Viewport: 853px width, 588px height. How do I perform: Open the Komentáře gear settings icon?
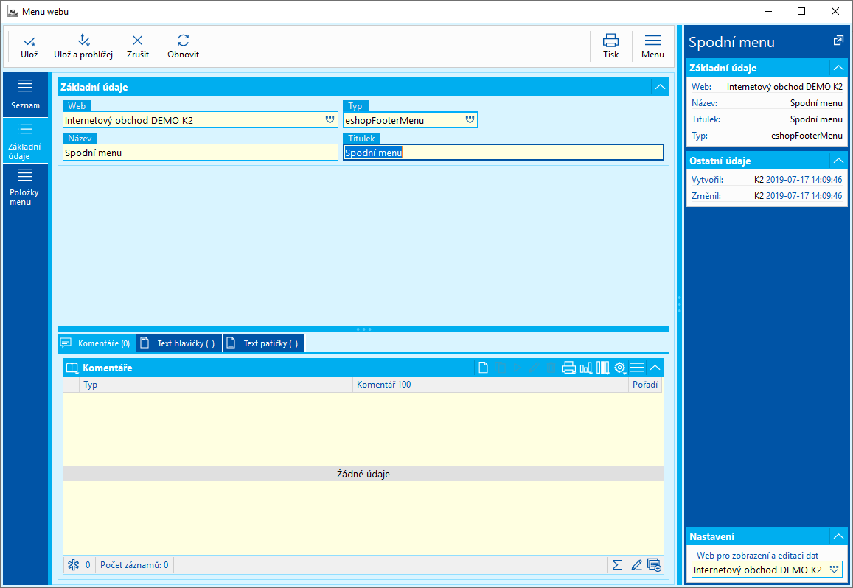tap(620, 368)
